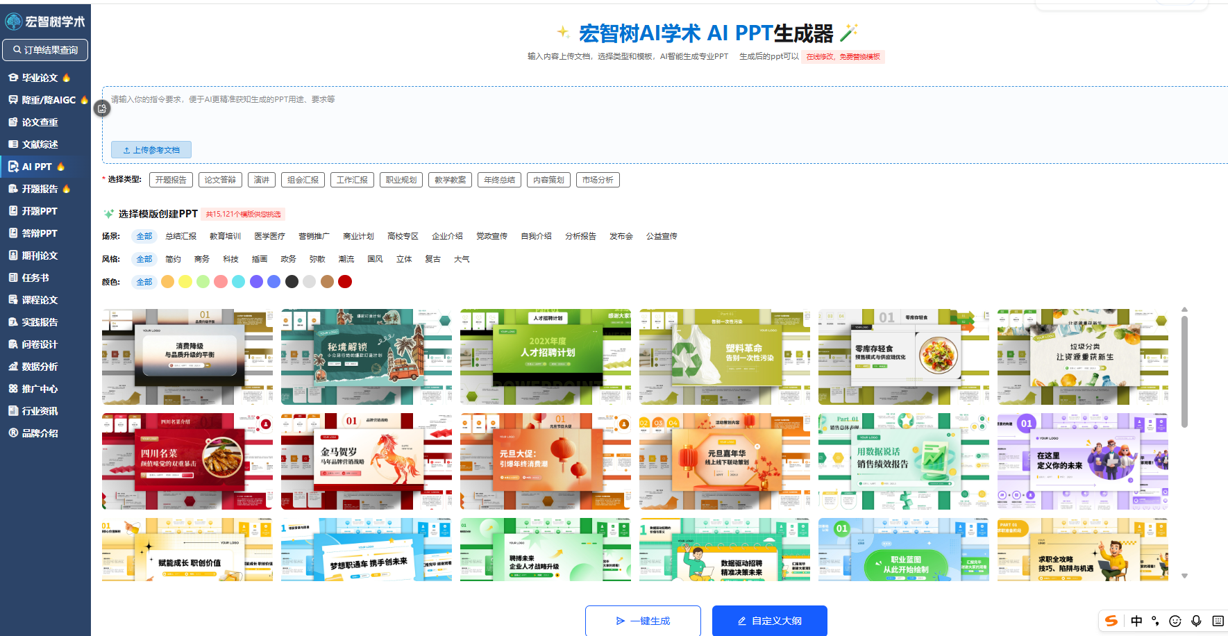Choose the 内容策划 type chip
This screenshot has height=636, width=1228.
548,180
